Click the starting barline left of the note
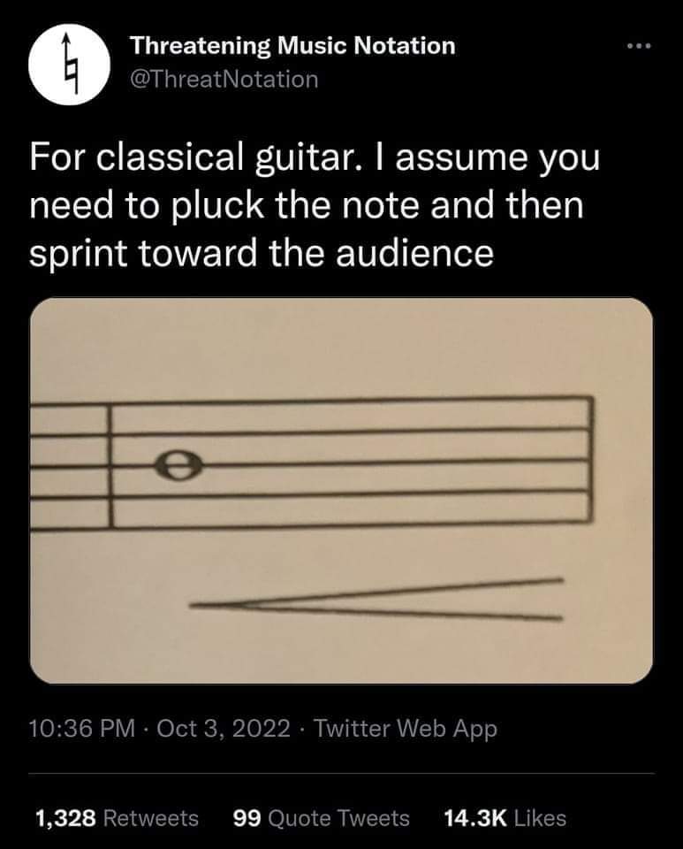 click(110, 466)
